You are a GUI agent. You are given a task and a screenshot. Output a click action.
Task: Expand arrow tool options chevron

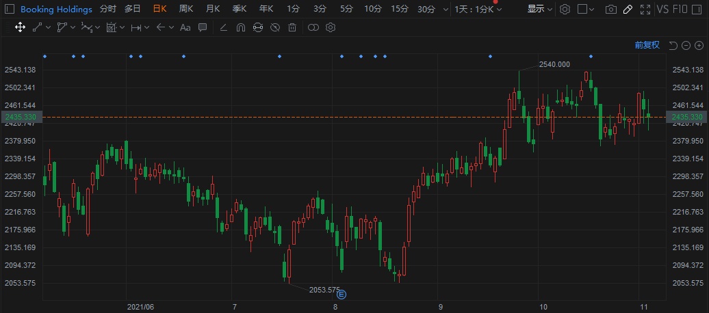point(171,27)
